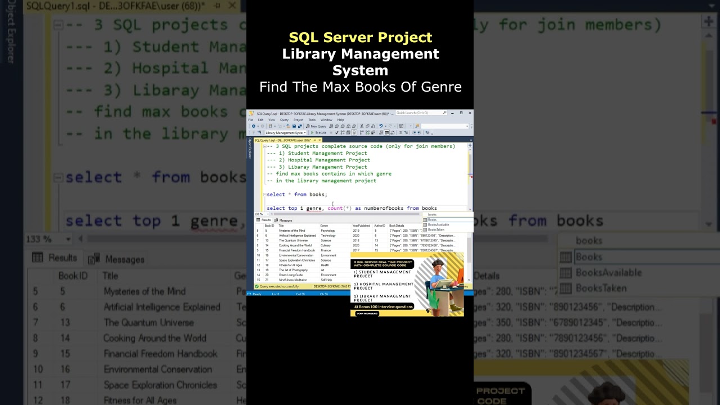Click the Increase Indent icon
Image resolution: width=720 pixels, height=405 pixels.
[x=419, y=133]
